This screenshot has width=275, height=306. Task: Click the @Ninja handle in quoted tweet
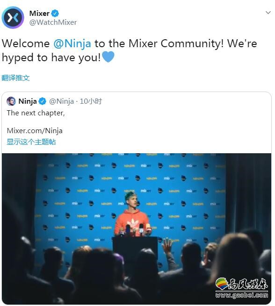click(x=62, y=101)
